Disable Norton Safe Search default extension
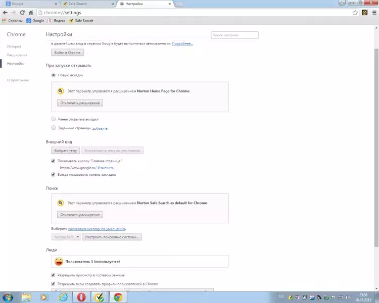The width and height of the screenshot is (379, 303). point(80,215)
